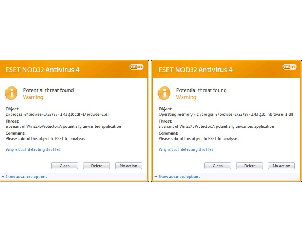The width and height of the screenshot is (302, 227).
Task: Click the orange warning info icon in left dialog
Action: tap(11, 93)
